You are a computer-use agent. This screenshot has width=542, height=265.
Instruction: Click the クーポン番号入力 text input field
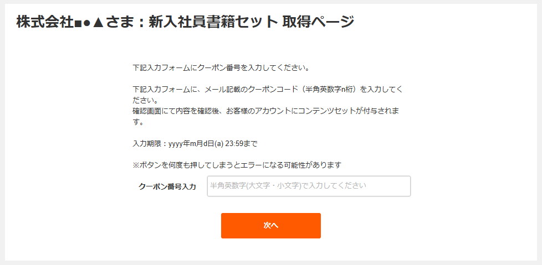click(x=309, y=186)
